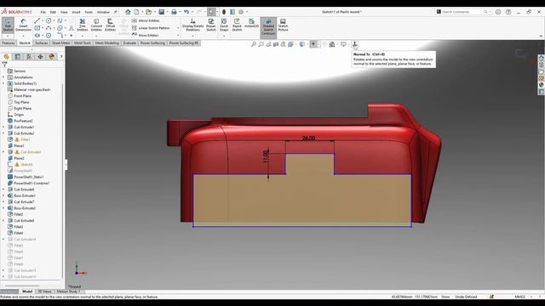Expand the panel tabs overflow arrow

[x=61, y=57]
